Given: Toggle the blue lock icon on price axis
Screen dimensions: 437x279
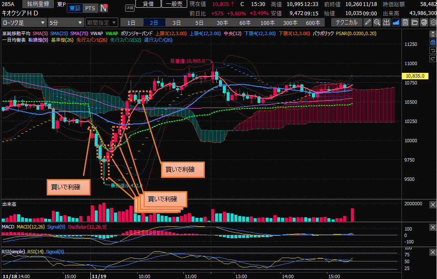Looking at the screenshot, I should [x=432, y=42].
